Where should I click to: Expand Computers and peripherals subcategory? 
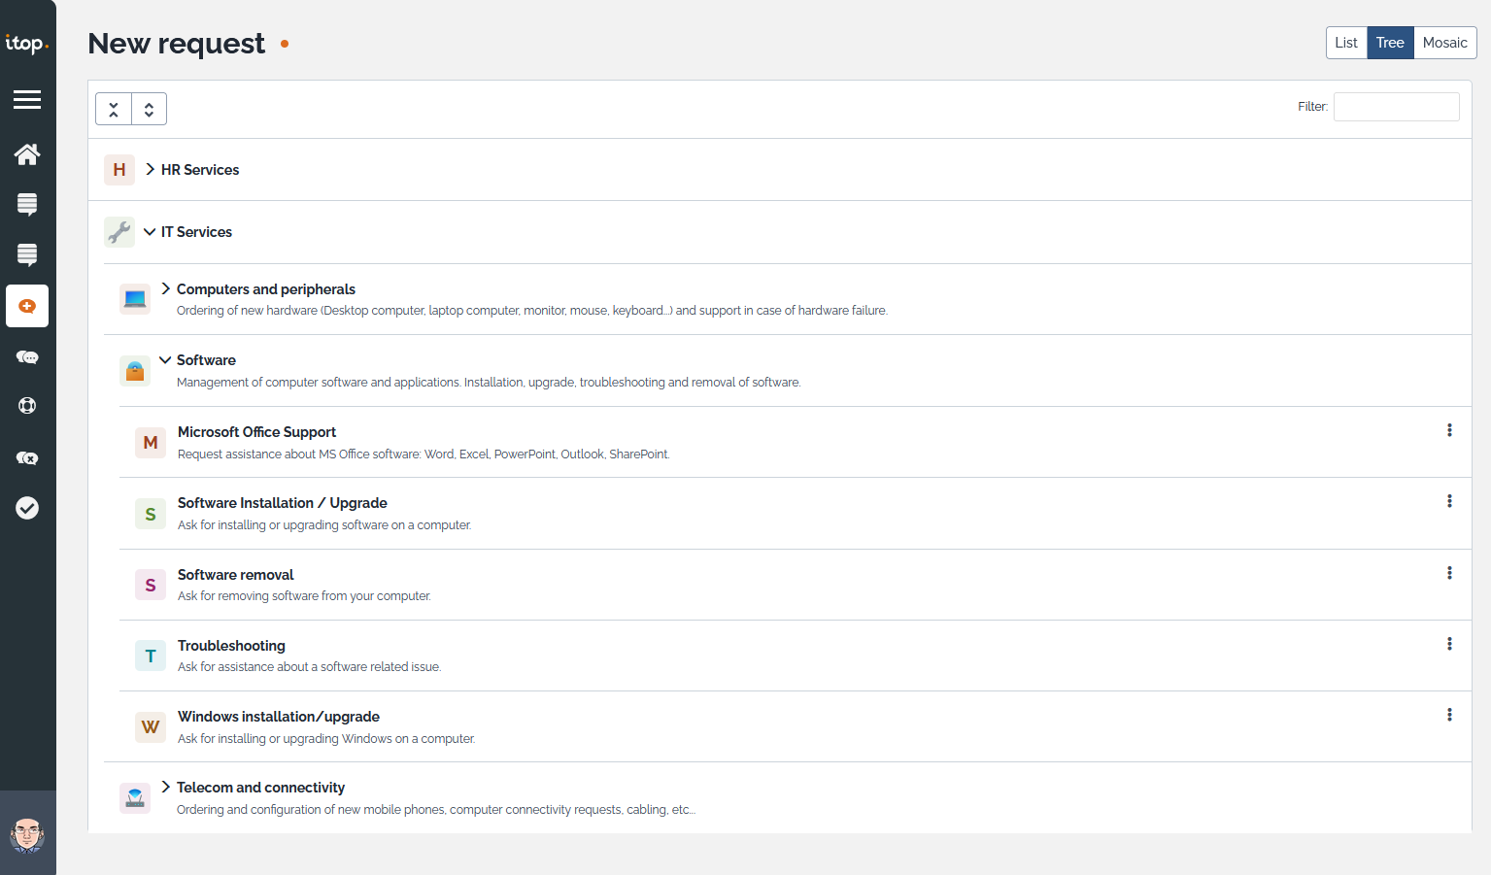[166, 289]
